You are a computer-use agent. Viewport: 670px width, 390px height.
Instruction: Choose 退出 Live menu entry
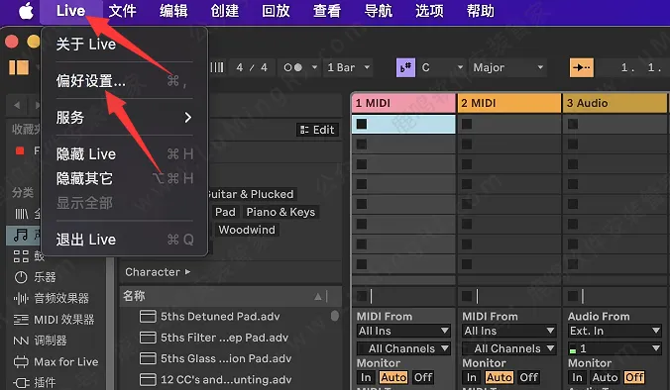124,240
